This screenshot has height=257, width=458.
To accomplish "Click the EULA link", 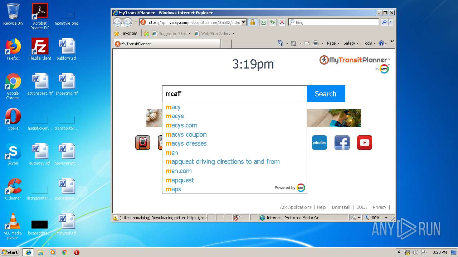I will pyautogui.click(x=361, y=207).
